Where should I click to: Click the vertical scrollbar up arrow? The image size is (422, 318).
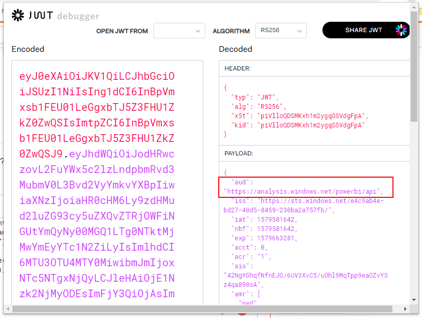[414, 7]
